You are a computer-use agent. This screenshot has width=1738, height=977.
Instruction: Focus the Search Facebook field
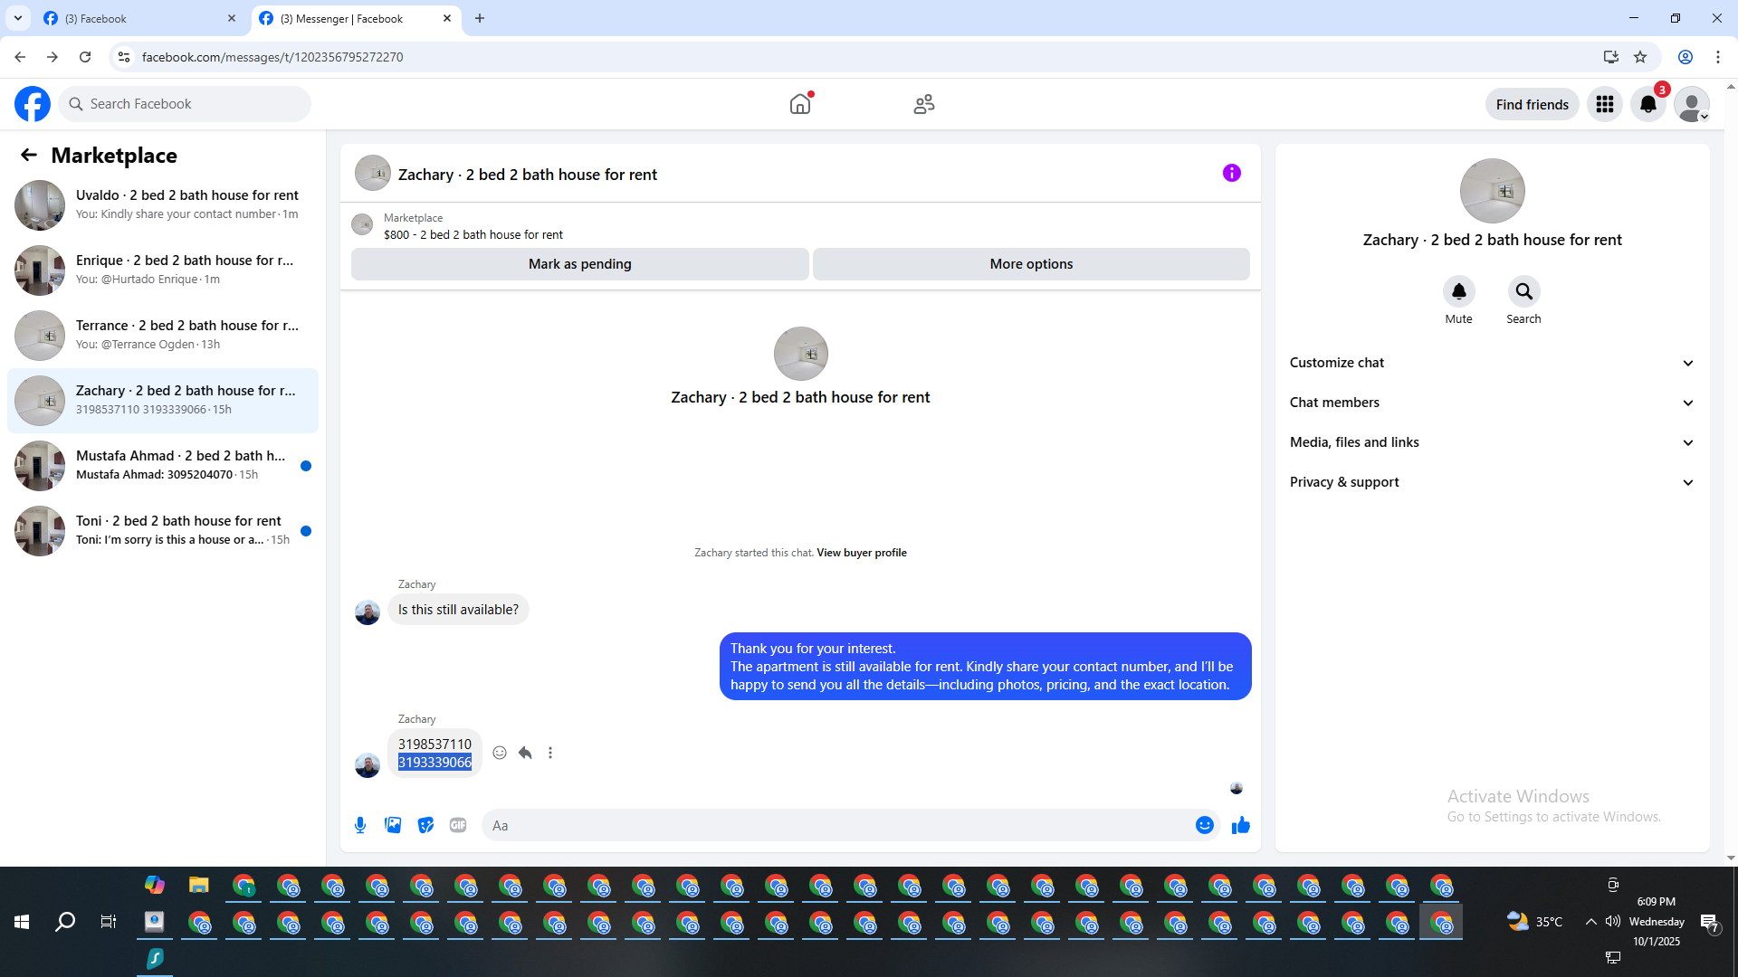click(186, 104)
